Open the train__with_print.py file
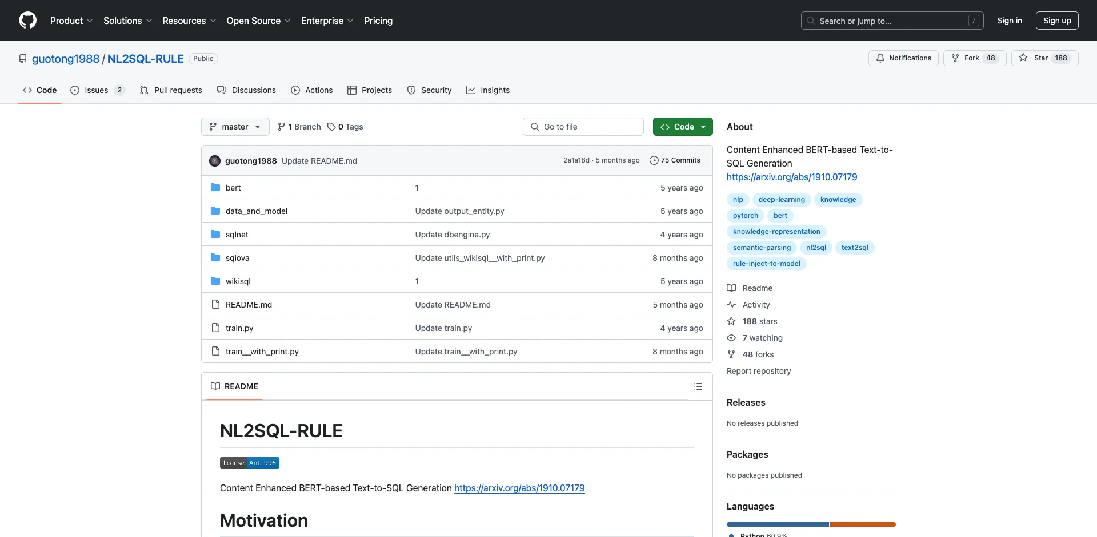This screenshot has width=1097, height=537. [262, 352]
